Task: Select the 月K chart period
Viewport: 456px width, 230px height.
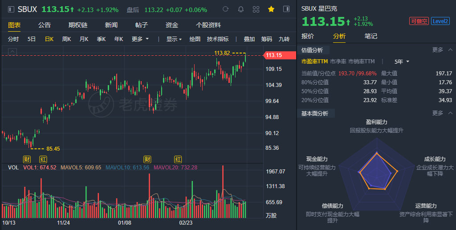Action: pos(84,39)
